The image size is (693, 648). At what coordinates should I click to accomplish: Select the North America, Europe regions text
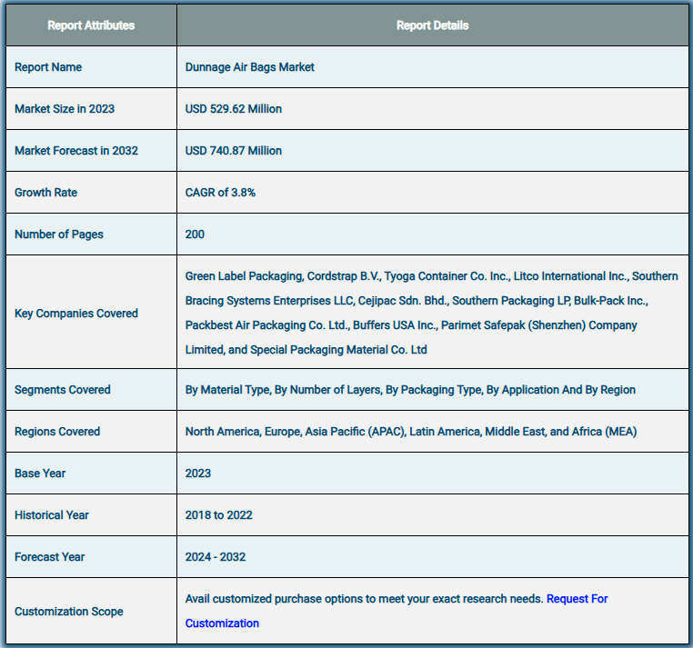tap(411, 432)
